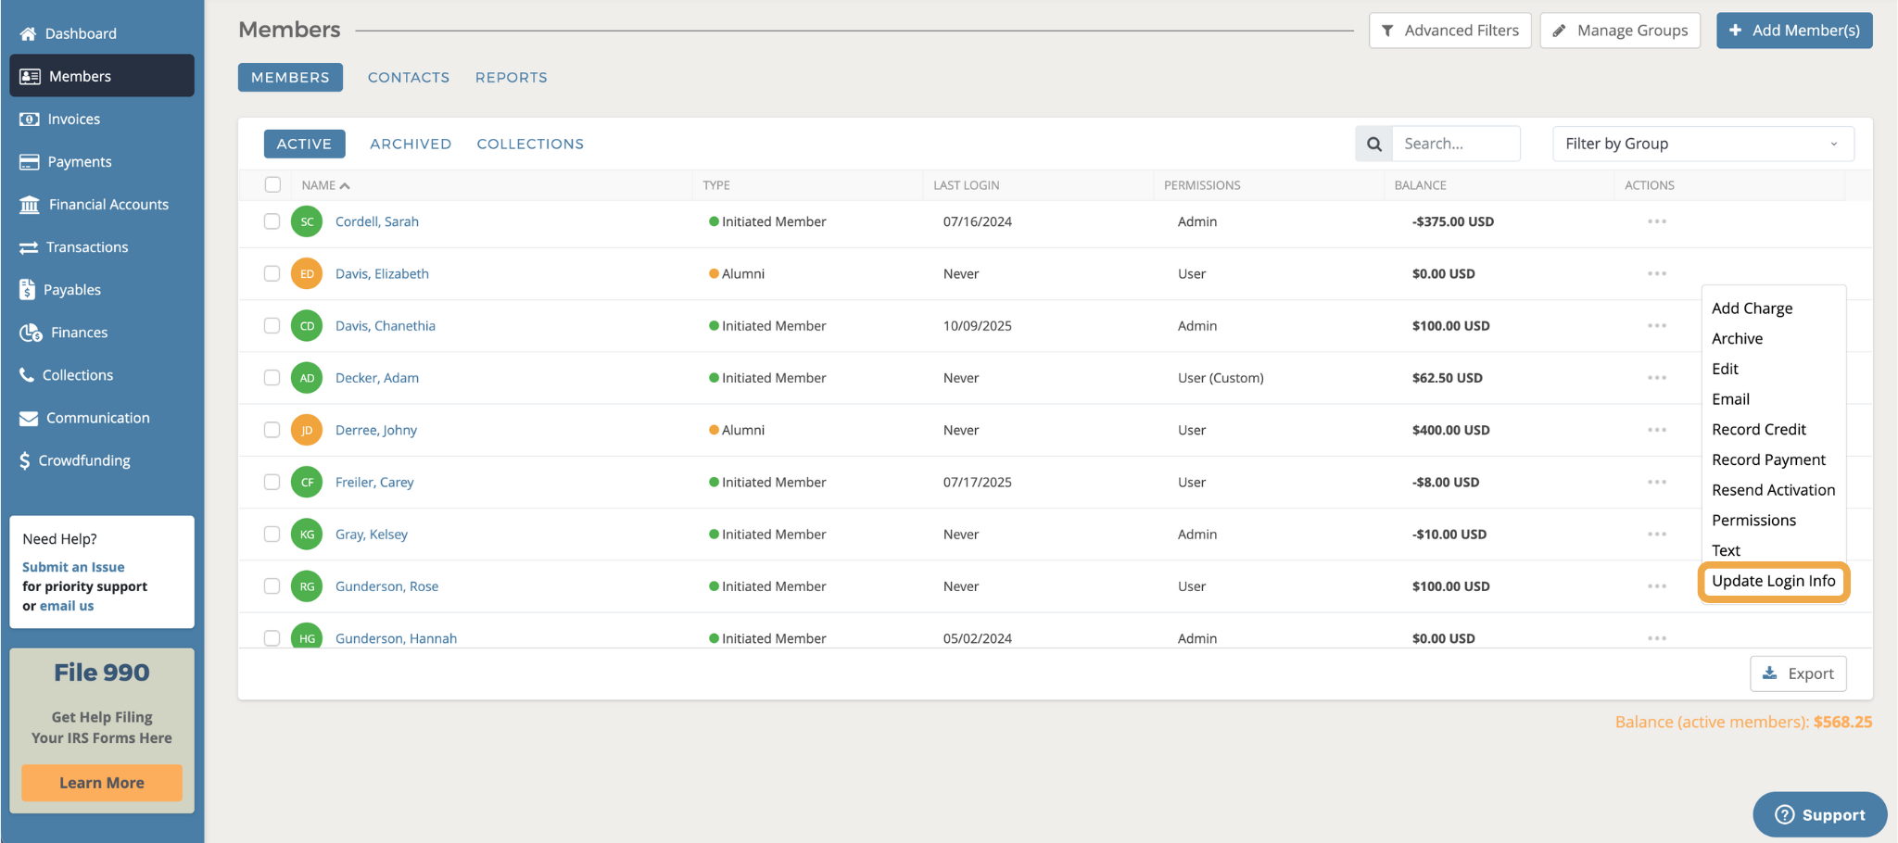Switch to the Archived tab

tap(411, 144)
